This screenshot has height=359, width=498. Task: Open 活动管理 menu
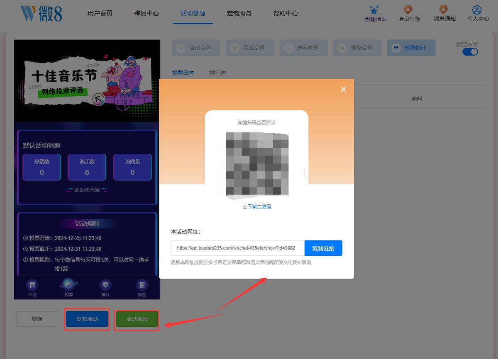[193, 13]
